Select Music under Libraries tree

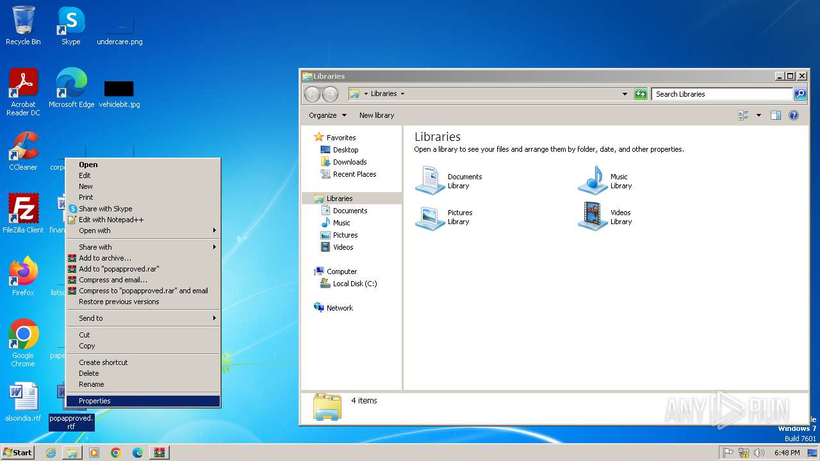(x=336, y=223)
